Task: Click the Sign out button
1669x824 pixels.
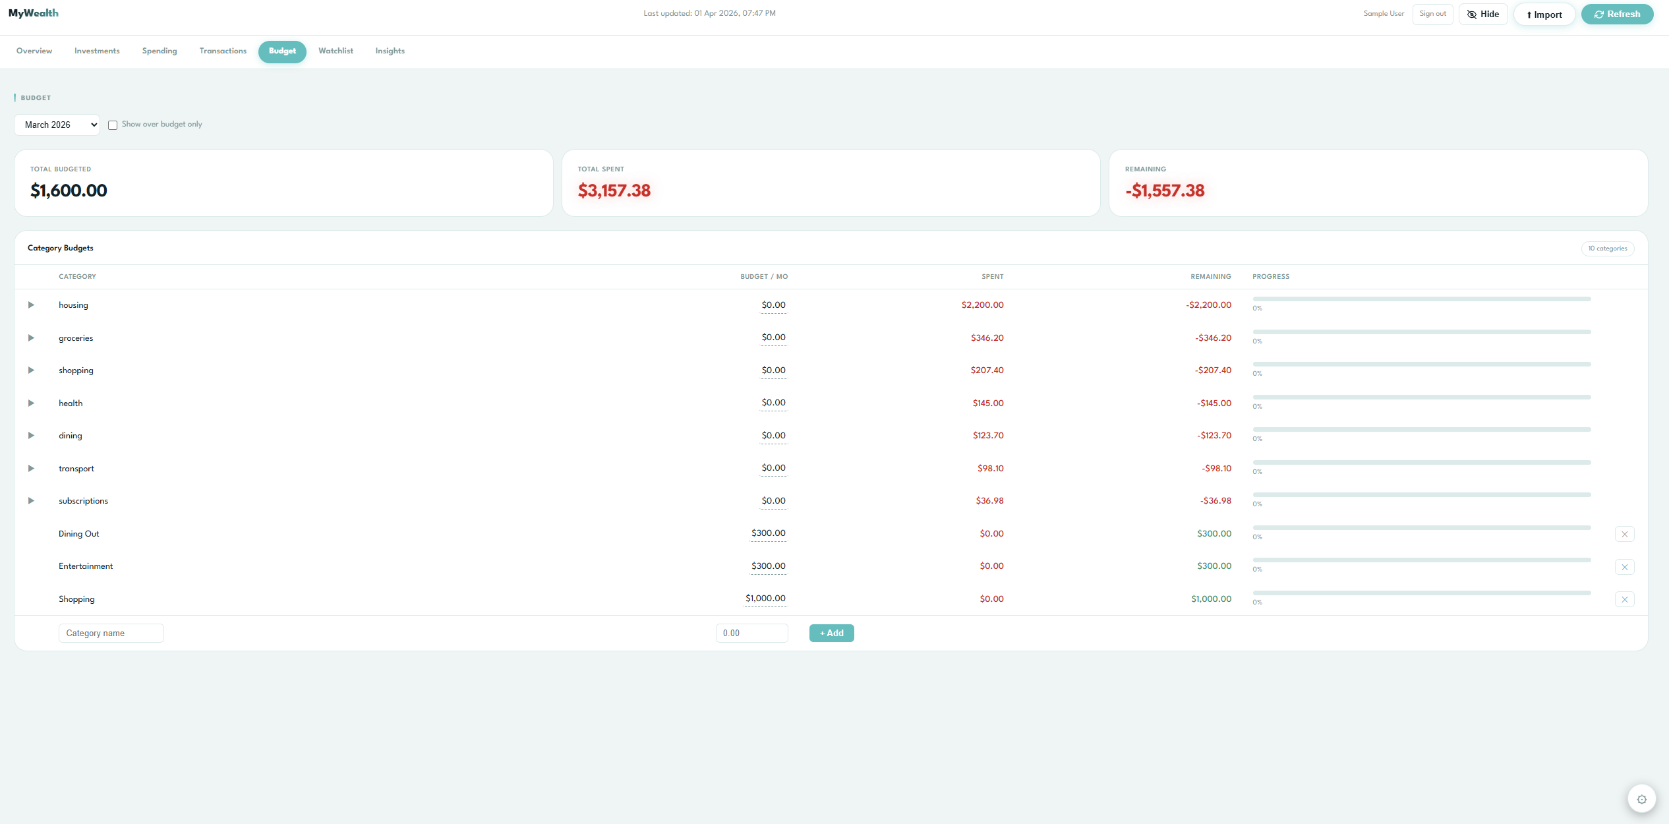Action: pos(1432,13)
